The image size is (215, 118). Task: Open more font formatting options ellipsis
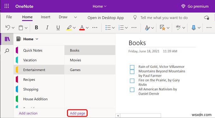click(x=95, y=28)
